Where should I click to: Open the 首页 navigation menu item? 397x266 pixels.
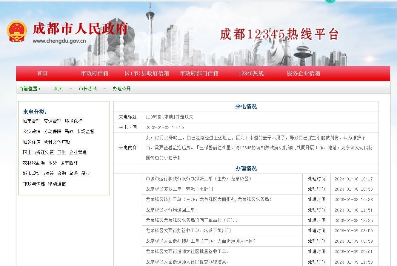point(42,74)
